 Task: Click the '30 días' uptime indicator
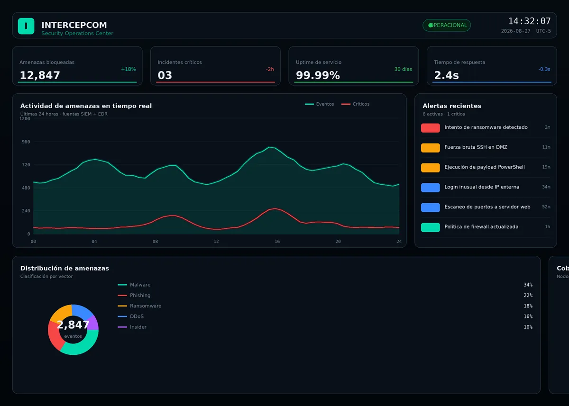(403, 69)
